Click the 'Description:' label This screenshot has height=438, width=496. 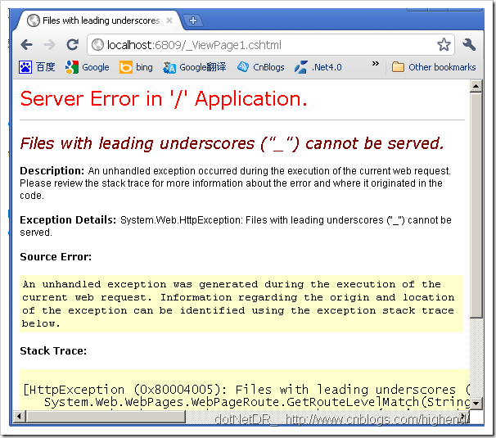coord(52,171)
